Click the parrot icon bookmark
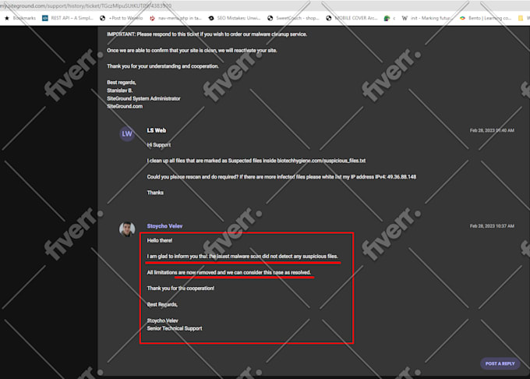This screenshot has width=530, height=379. [387, 18]
